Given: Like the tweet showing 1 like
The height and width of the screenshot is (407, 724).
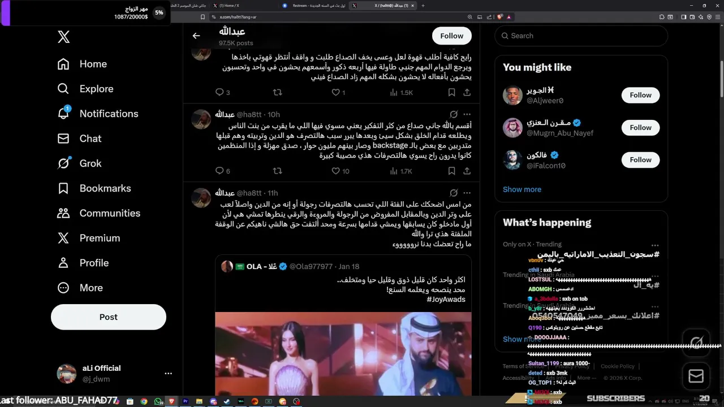Looking at the screenshot, I should pos(338,92).
